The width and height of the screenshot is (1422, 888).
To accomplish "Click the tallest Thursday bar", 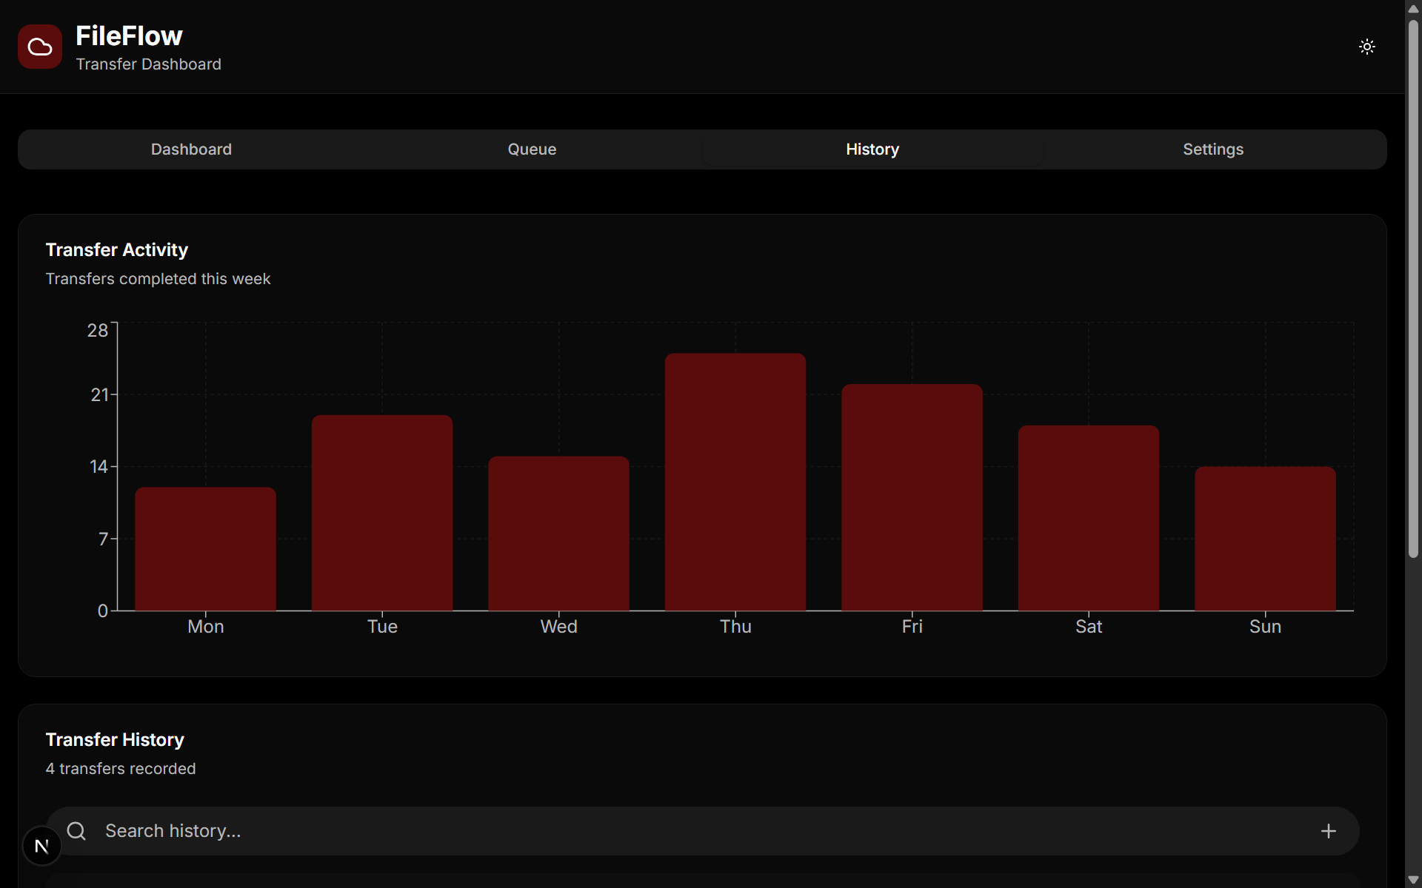I will coord(735,482).
